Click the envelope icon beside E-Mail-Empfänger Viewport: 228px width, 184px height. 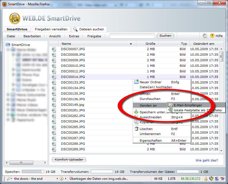click(x=170, y=105)
